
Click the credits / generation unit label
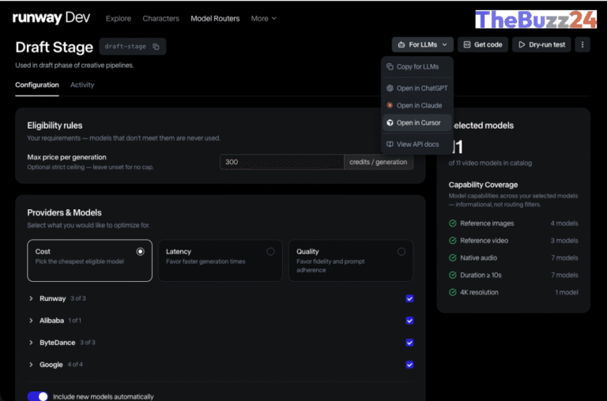tap(379, 162)
